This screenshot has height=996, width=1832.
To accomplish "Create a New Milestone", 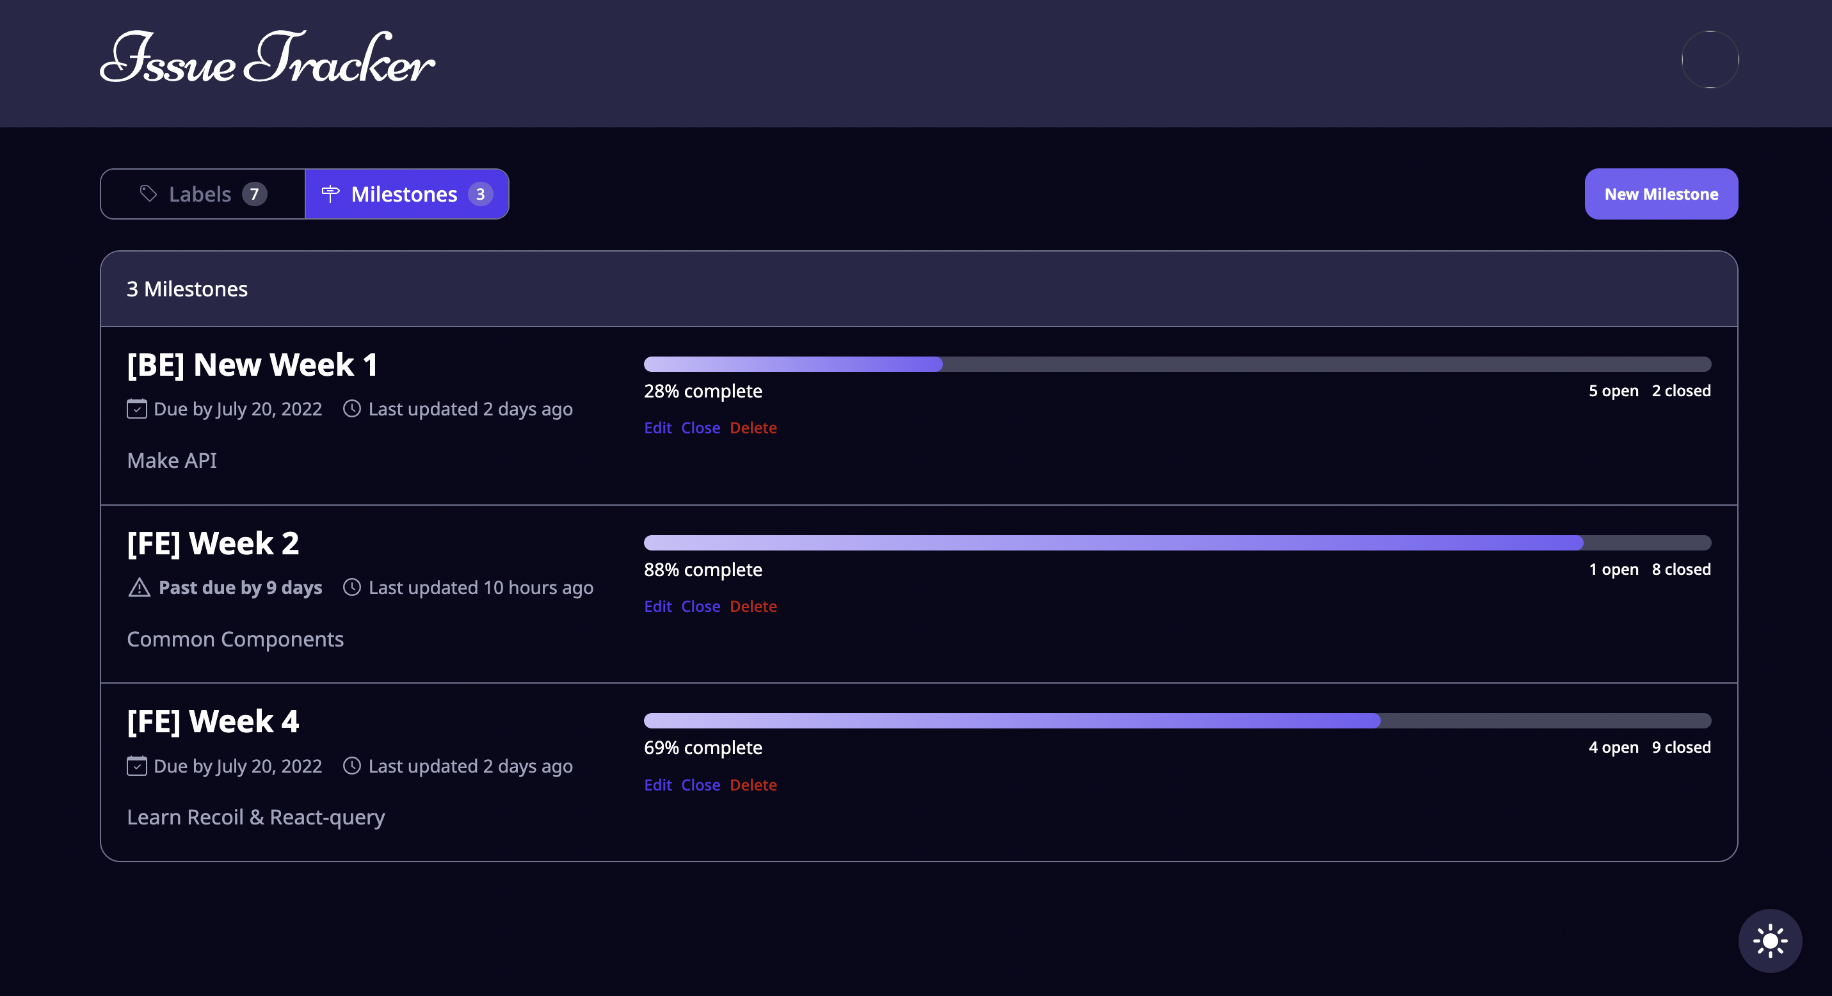I will point(1660,194).
